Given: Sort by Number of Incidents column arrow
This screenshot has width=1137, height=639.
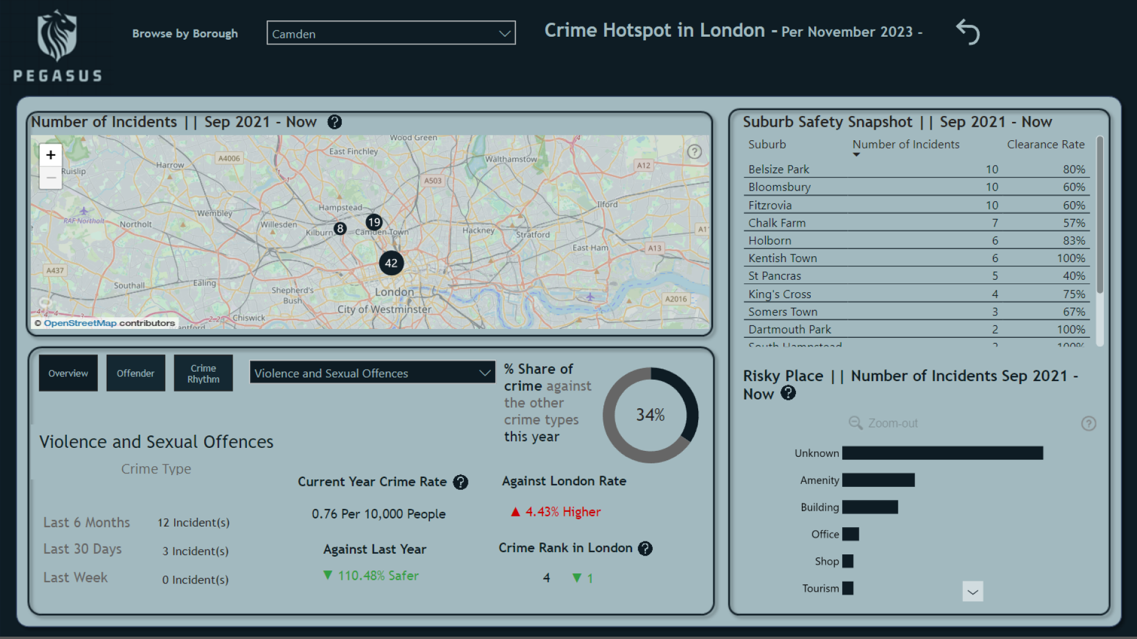Looking at the screenshot, I should [x=856, y=155].
